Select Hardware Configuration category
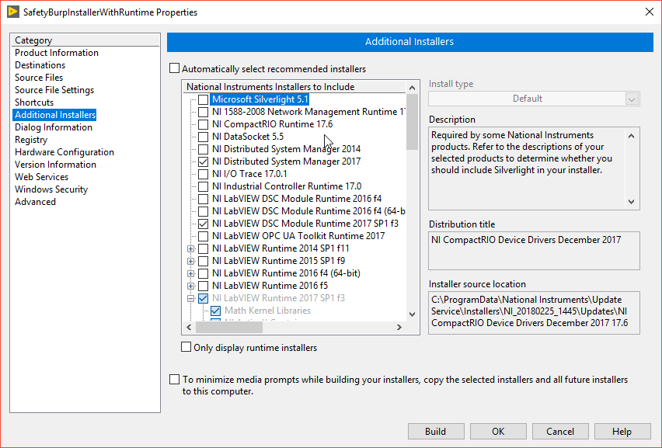Screen dimensions: 662x448 pyautogui.click(x=64, y=152)
